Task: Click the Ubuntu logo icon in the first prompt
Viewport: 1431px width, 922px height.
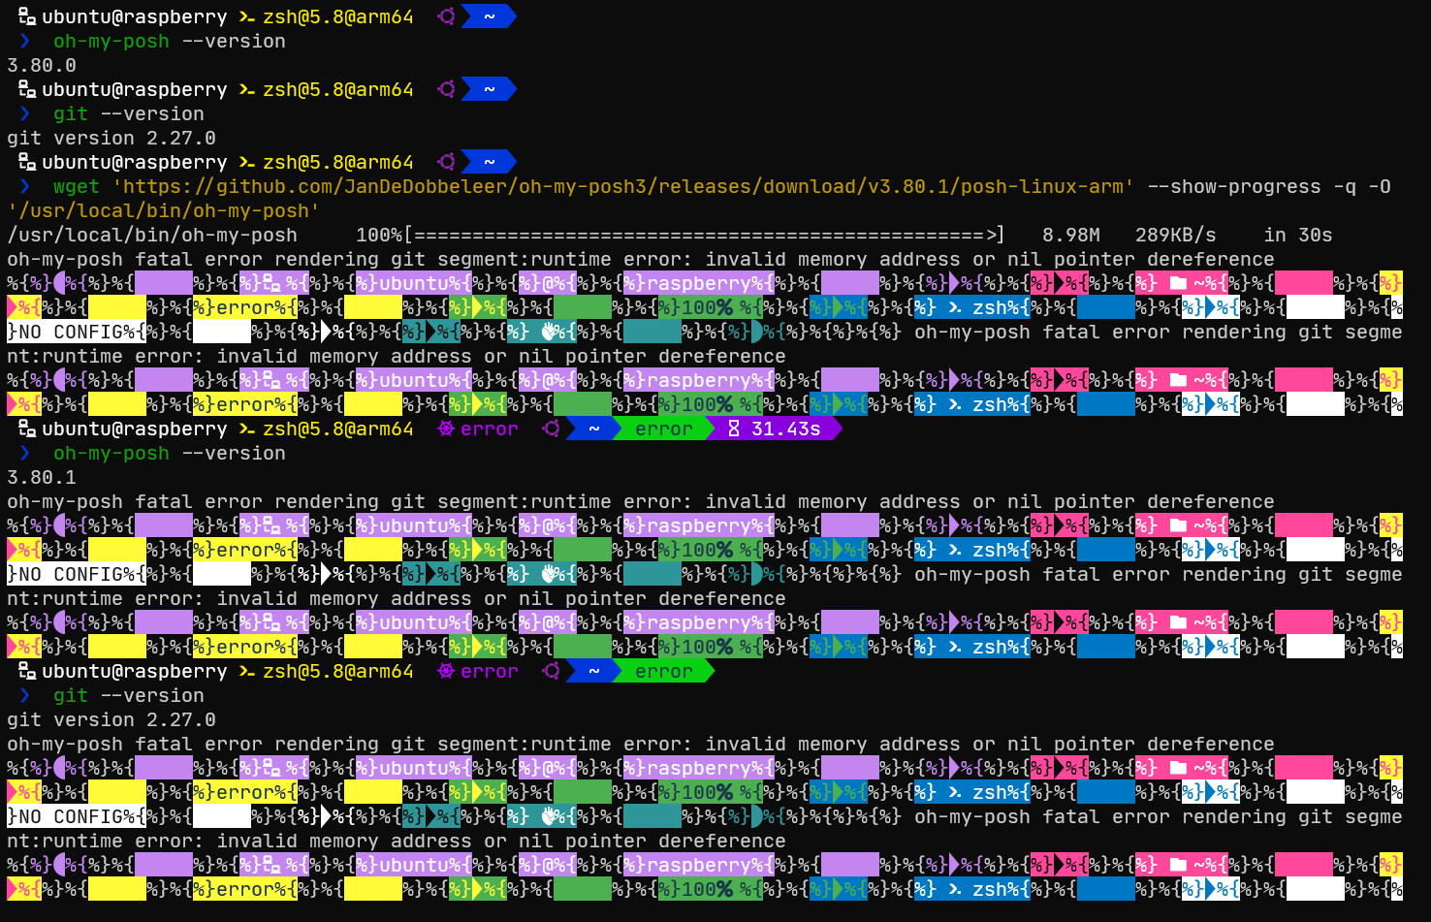Action: click(446, 16)
